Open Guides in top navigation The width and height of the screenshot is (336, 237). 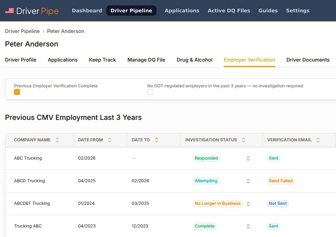[268, 10]
